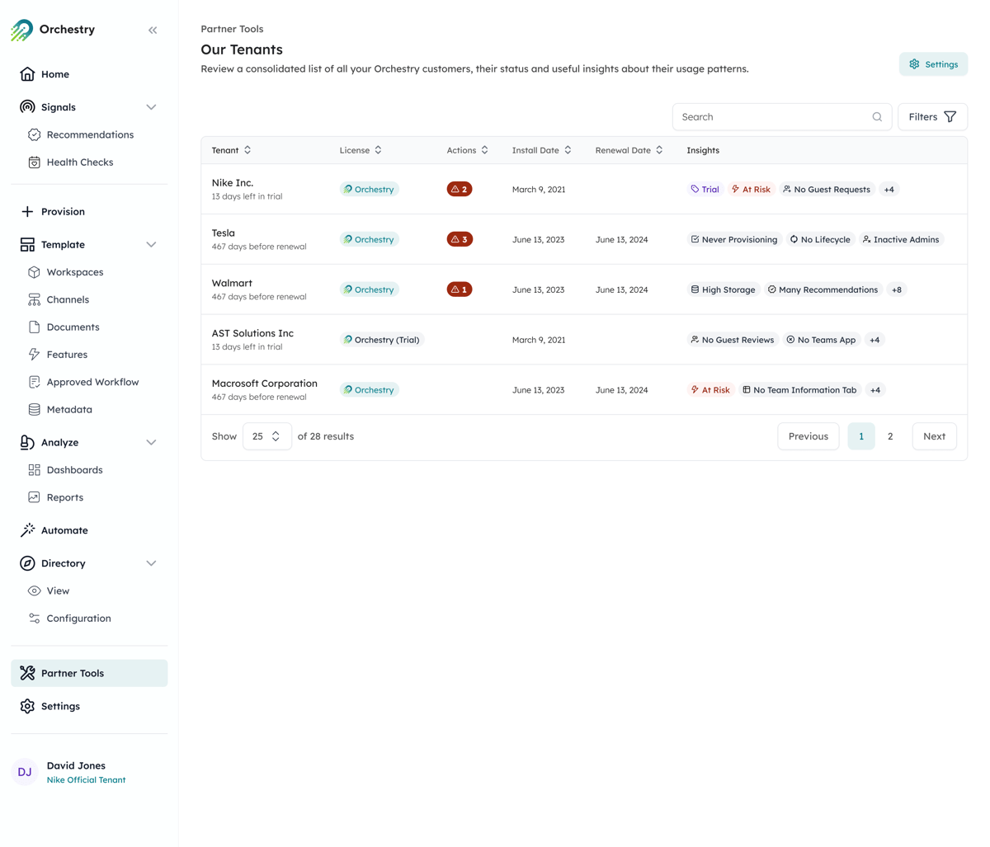Viewport: 990px width, 847px height.
Task: Go to Next page
Action: (x=934, y=436)
